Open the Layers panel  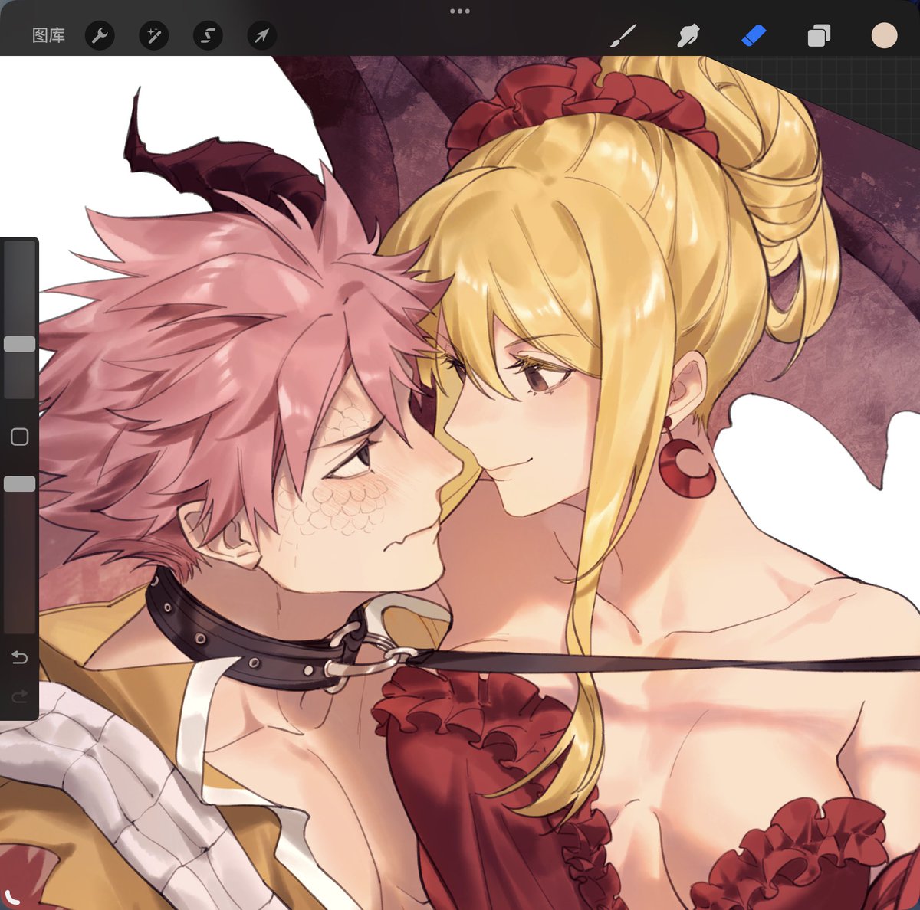(819, 35)
